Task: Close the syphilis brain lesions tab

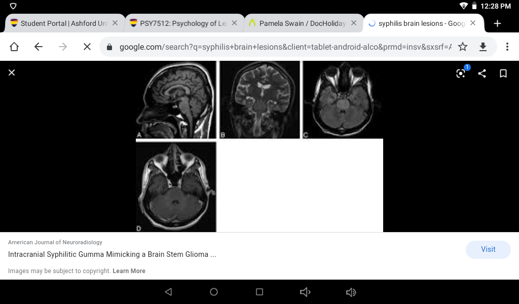Action: (x=473, y=23)
